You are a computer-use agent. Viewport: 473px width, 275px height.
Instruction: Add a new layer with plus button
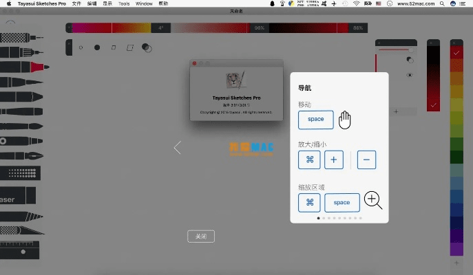396,111
